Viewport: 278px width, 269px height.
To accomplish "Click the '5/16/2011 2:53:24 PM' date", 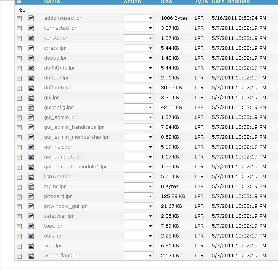I will coord(239,18).
